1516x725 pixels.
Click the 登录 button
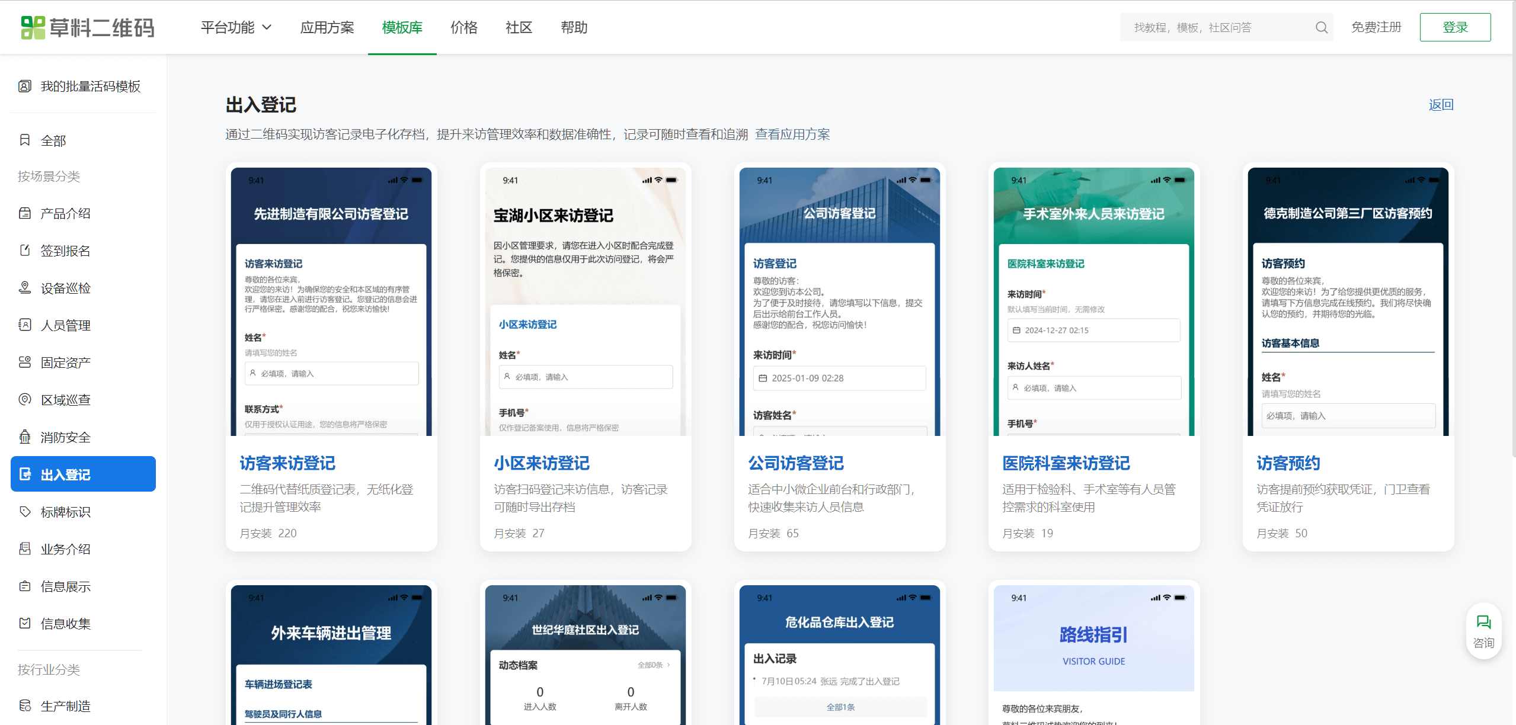(1454, 27)
